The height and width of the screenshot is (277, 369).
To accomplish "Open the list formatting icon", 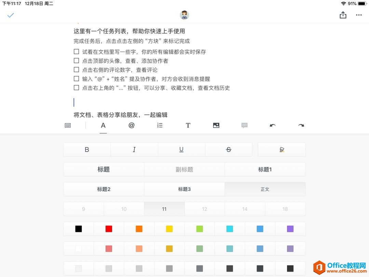I will [x=160, y=125].
